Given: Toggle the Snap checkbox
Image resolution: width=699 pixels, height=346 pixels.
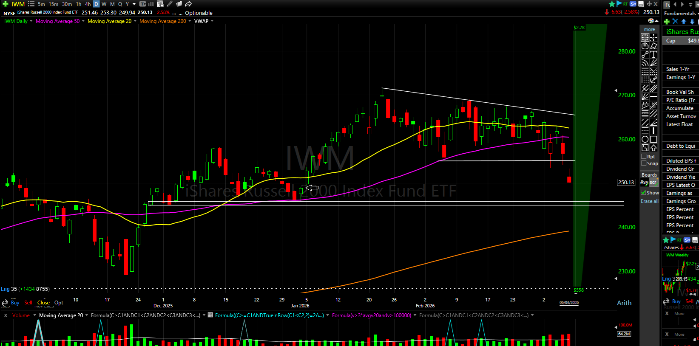Looking at the screenshot, I should (x=644, y=163).
